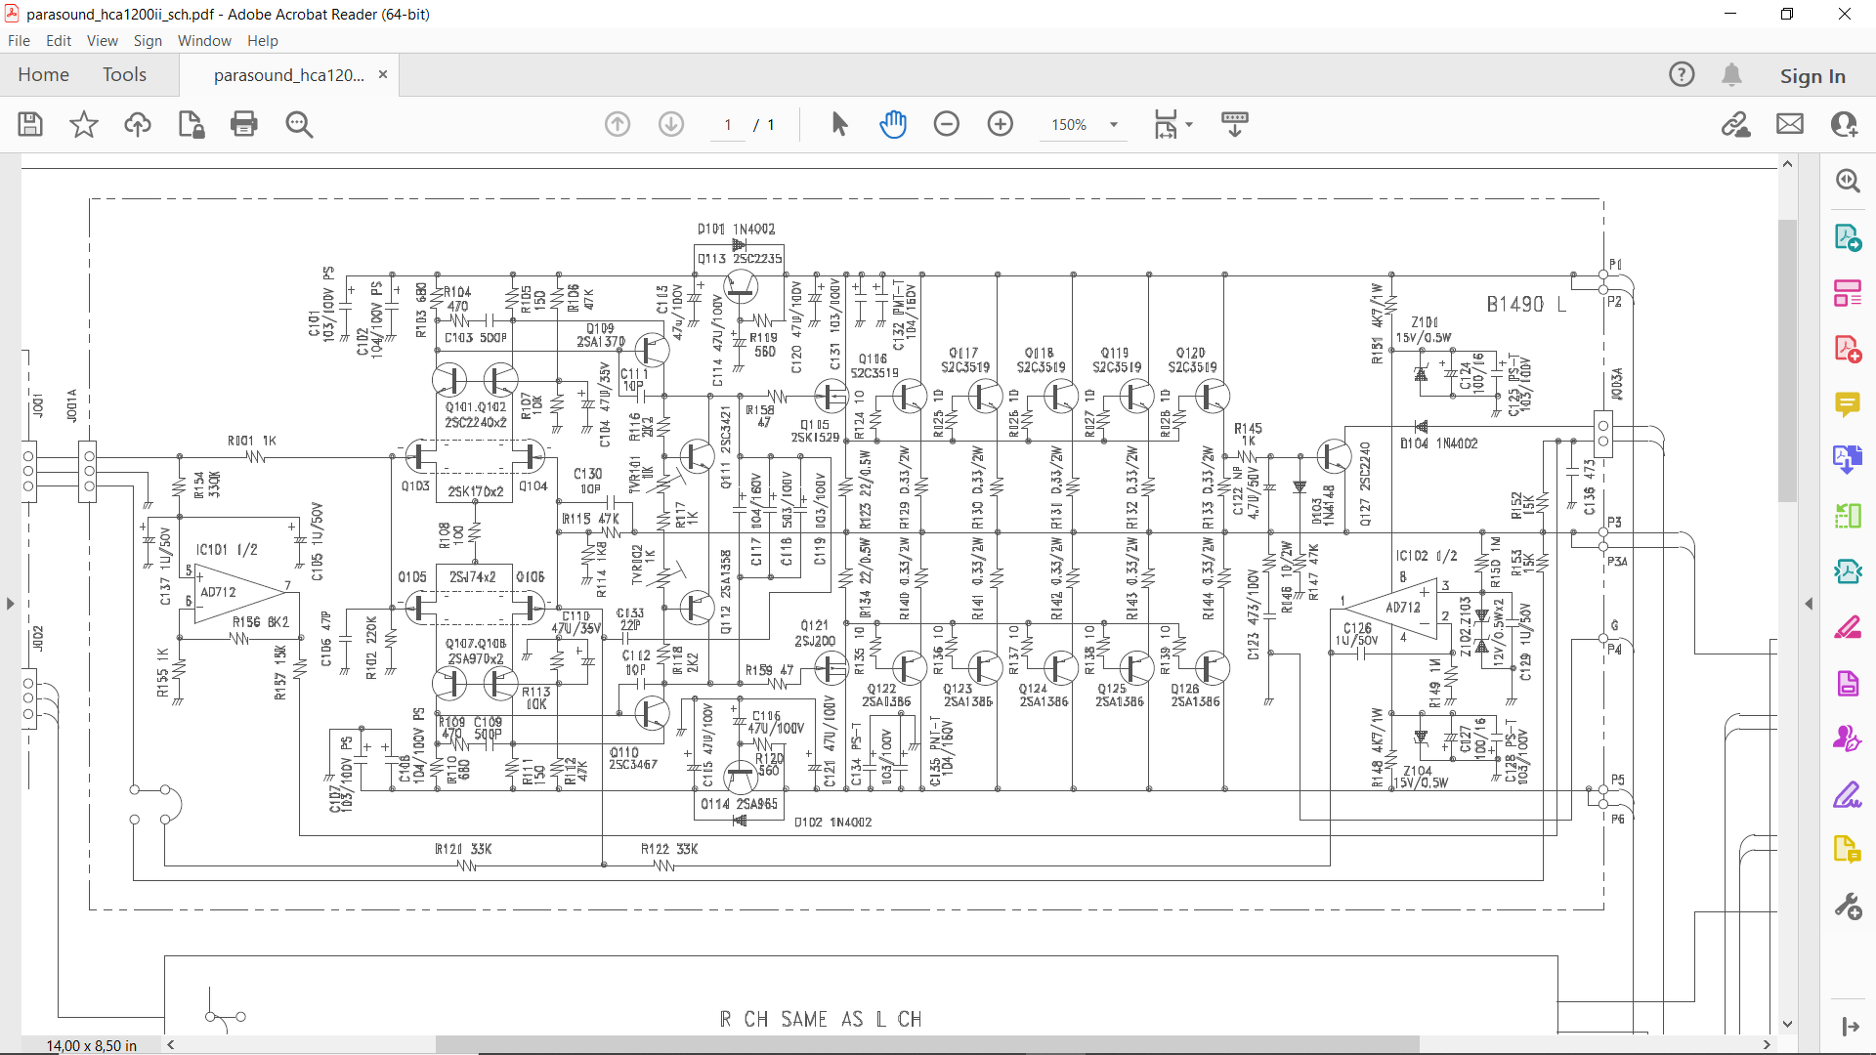Click the scroll right arrow
This screenshot has width=1876, height=1055.
(1767, 1044)
